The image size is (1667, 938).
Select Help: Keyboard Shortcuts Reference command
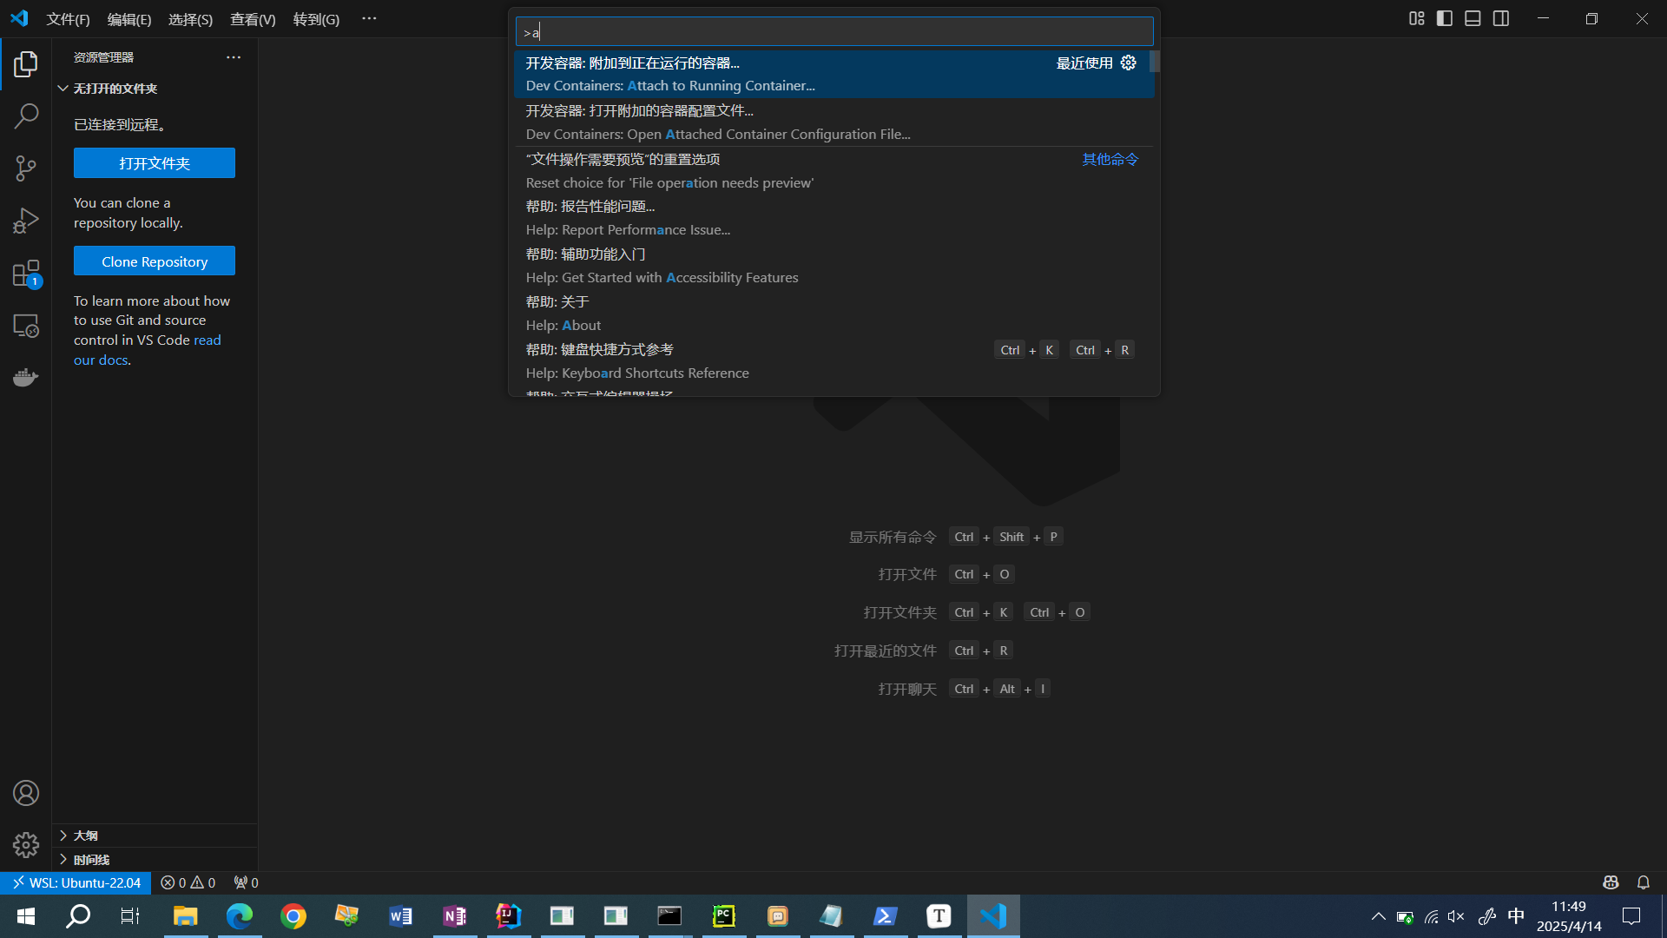tap(833, 361)
